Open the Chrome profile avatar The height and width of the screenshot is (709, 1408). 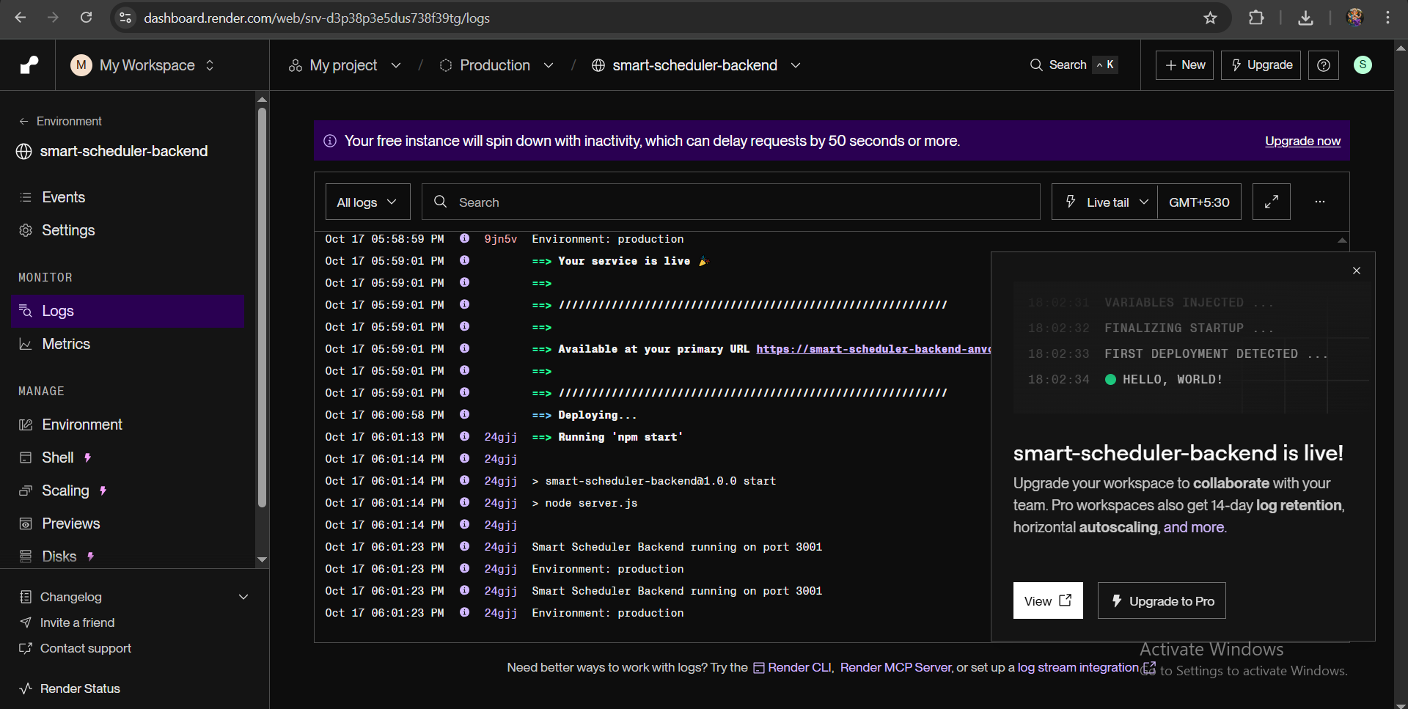(1354, 18)
